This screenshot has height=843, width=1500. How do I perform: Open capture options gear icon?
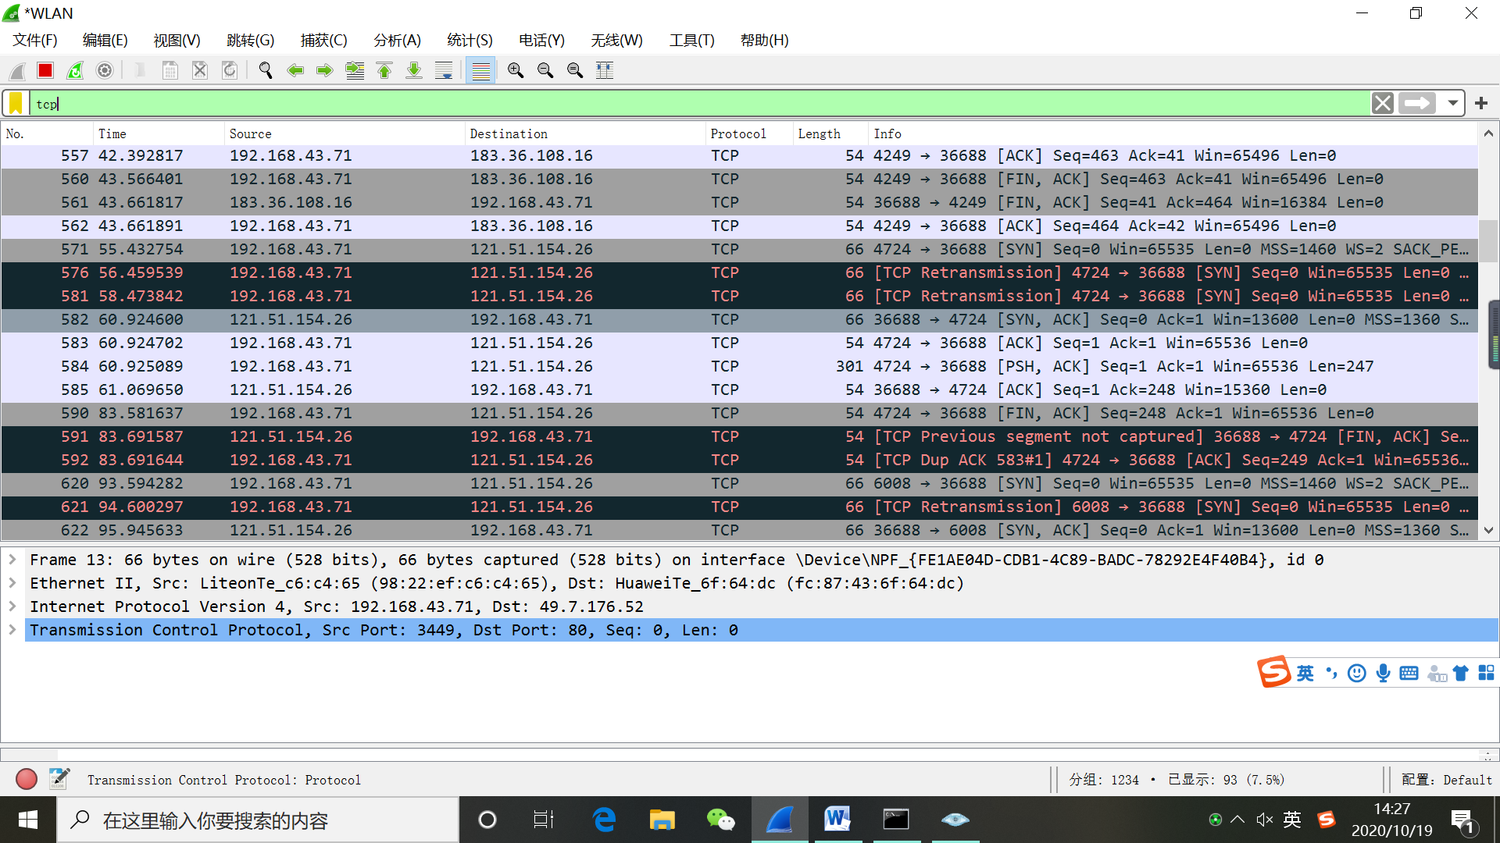click(104, 71)
